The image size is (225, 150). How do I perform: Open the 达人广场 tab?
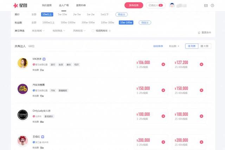[x=64, y=5]
